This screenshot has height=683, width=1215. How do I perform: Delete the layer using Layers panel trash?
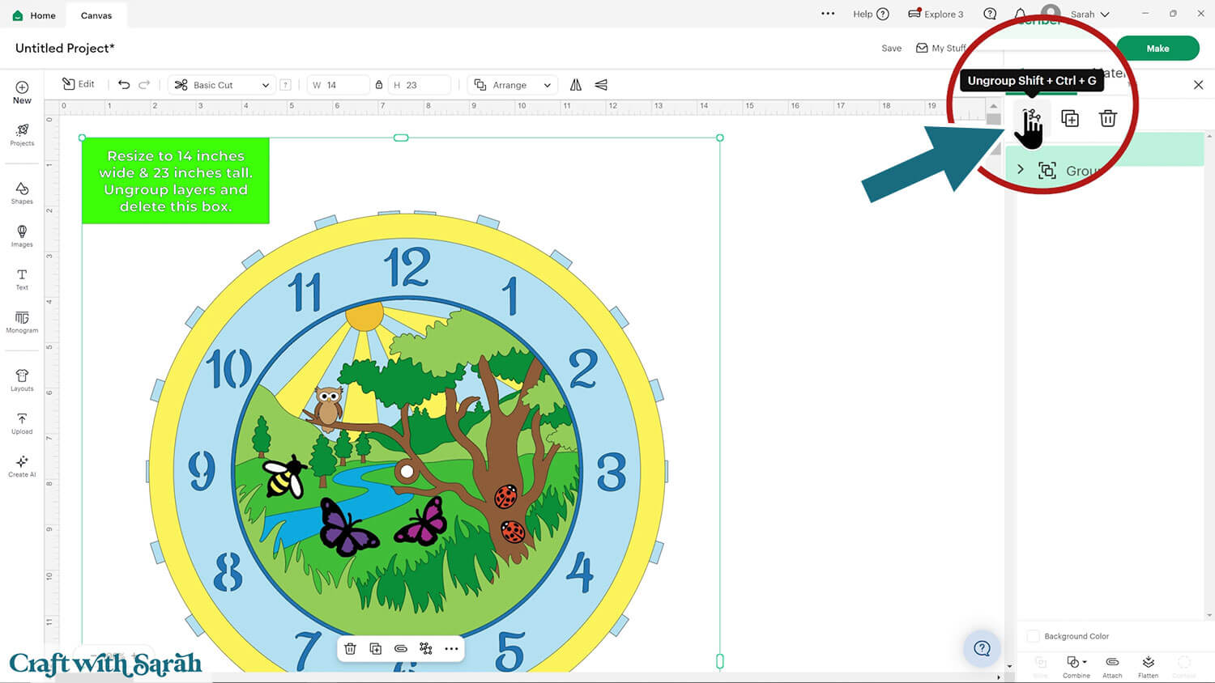pos(1107,118)
